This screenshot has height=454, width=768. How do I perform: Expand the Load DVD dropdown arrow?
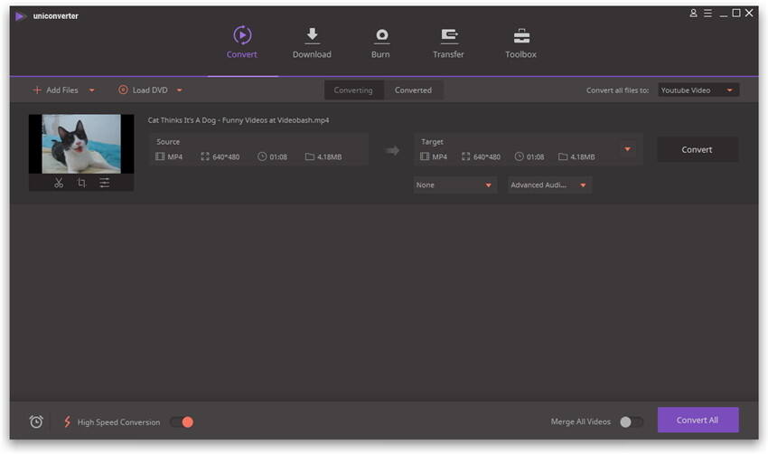[x=179, y=90]
